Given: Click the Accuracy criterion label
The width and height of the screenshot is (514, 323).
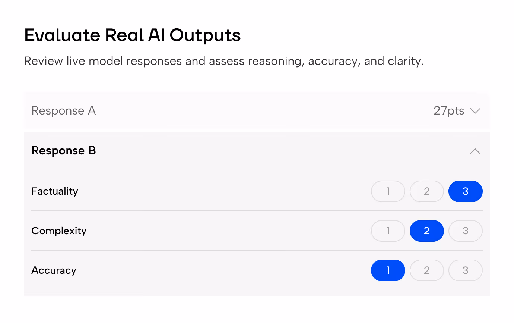Looking at the screenshot, I should (54, 270).
